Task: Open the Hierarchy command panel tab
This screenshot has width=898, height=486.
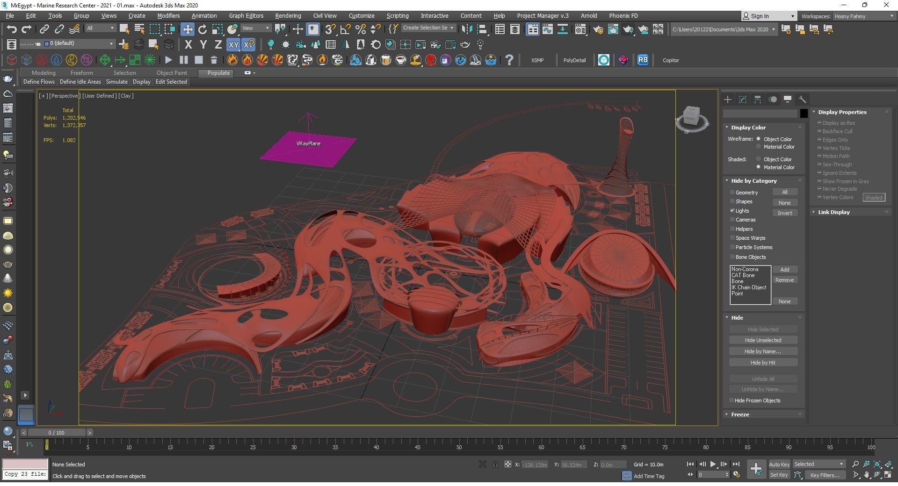Action: tap(758, 99)
